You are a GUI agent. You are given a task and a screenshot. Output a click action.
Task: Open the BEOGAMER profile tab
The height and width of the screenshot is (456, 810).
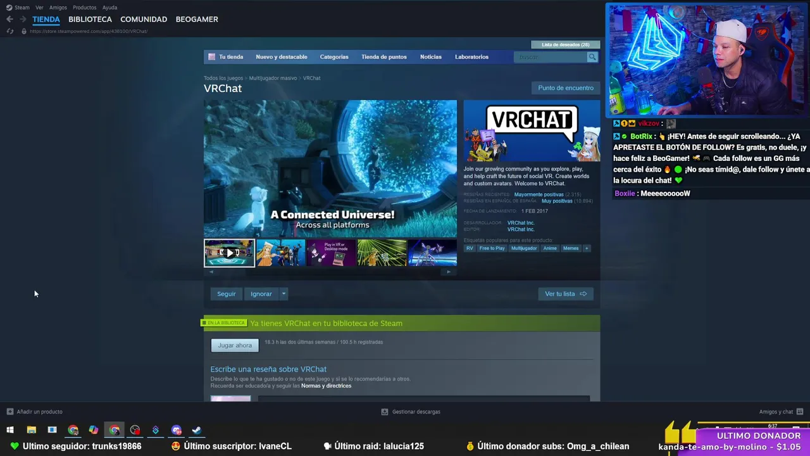pos(197,20)
